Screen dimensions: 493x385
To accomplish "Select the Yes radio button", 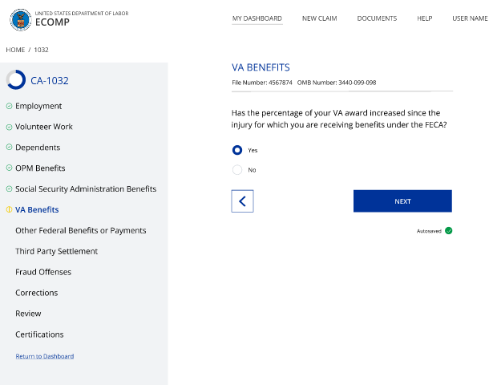I will pyautogui.click(x=237, y=150).
